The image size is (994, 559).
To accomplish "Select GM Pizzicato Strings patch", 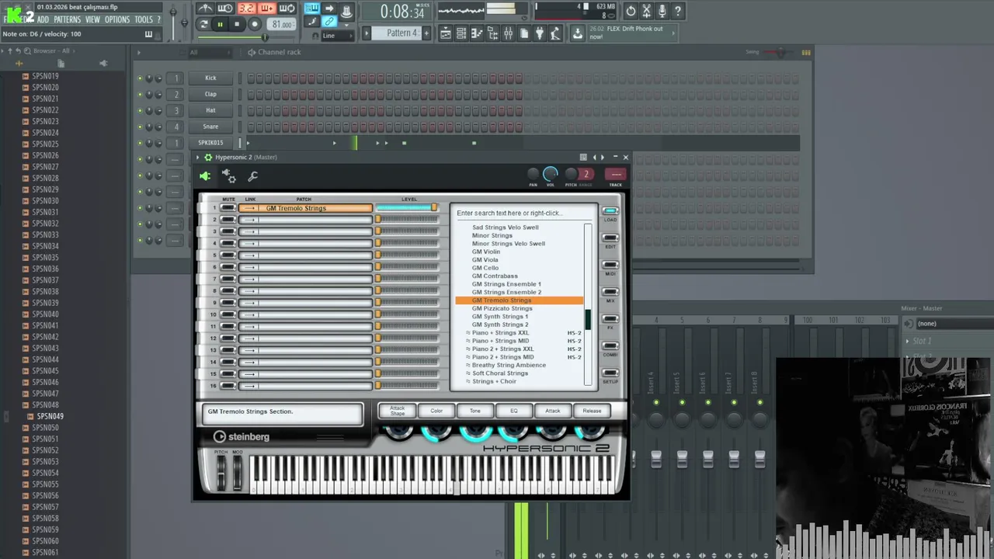I will pos(502,308).
